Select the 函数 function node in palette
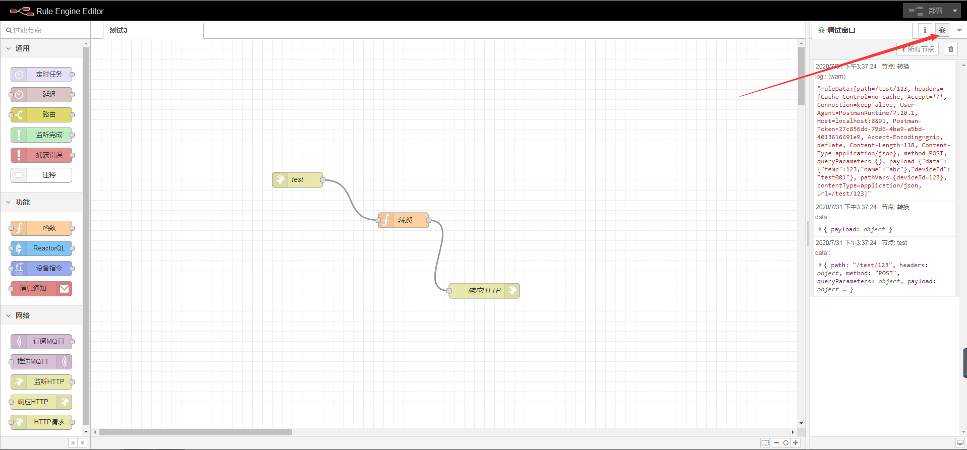The width and height of the screenshot is (967, 450). pos(42,228)
